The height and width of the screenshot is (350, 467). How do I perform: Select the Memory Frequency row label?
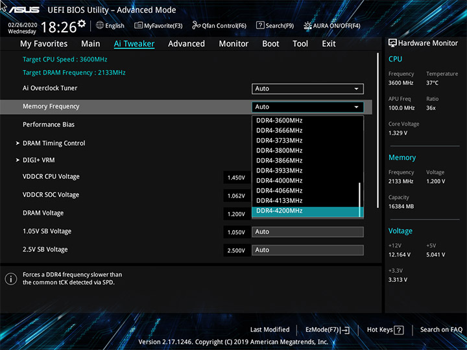click(51, 106)
